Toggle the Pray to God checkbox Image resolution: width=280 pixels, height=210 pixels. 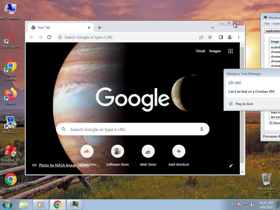pyautogui.click(x=231, y=104)
